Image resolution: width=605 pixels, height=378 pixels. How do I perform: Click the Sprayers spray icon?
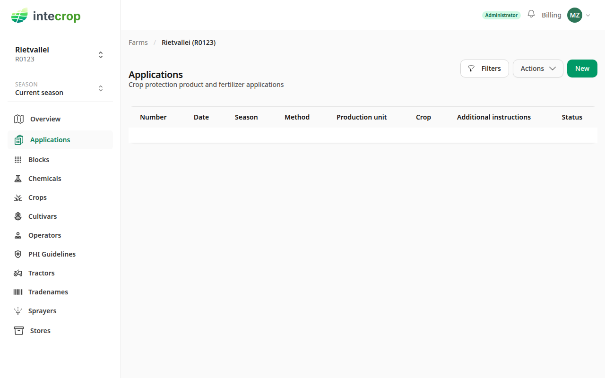(18, 311)
